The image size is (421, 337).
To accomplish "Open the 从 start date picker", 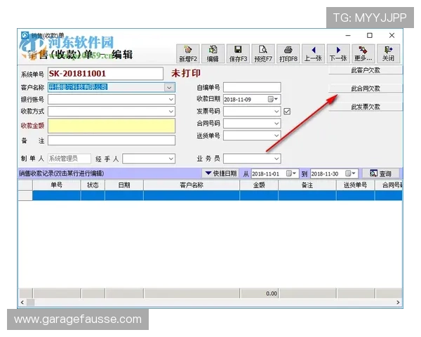I will (291, 173).
